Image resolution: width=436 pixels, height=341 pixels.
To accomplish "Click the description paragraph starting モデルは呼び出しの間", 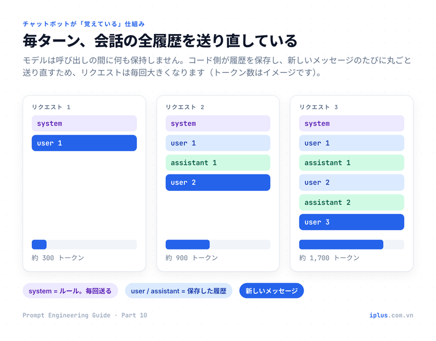I will [217, 66].
